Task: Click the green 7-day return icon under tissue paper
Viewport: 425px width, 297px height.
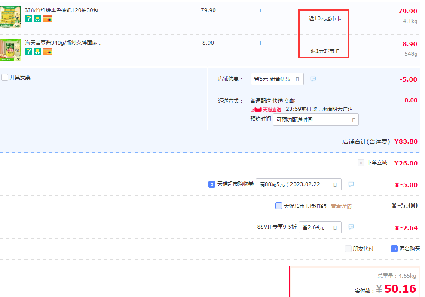Action: 29,18
